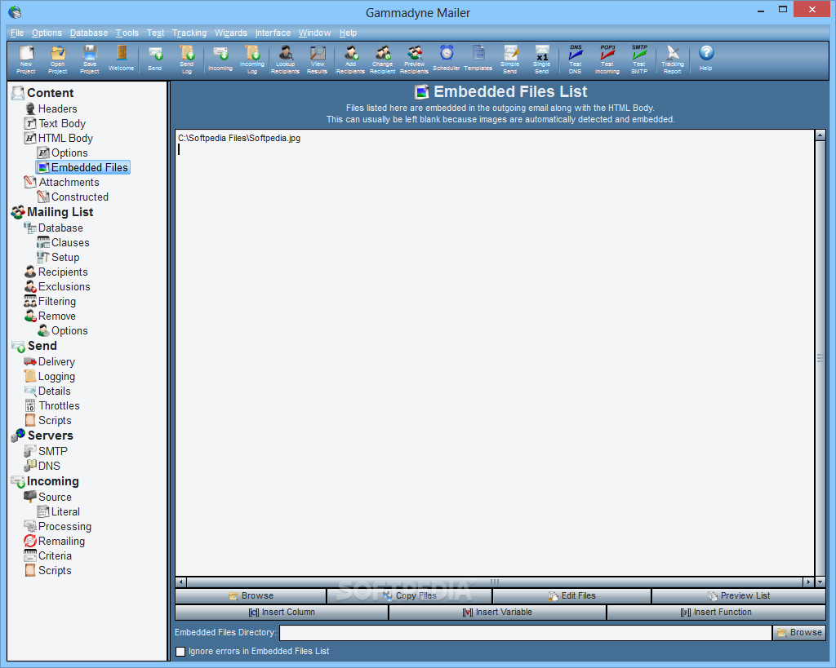Click the Softpedia.jpg file path line
836x668 pixels.
(x=239, y=138)
